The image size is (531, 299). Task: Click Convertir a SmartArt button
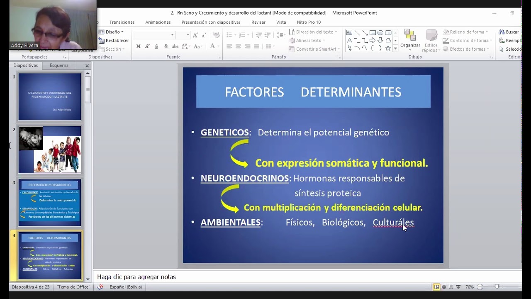point(314,49)
